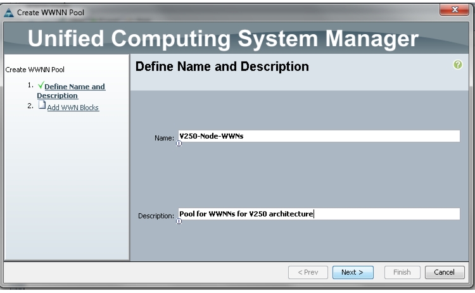
Task: Click the Finish button
Action: coord(402,272)
